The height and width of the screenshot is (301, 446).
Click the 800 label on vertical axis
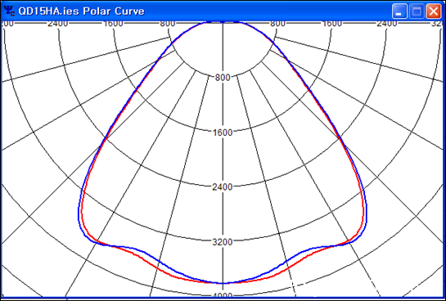223,78
